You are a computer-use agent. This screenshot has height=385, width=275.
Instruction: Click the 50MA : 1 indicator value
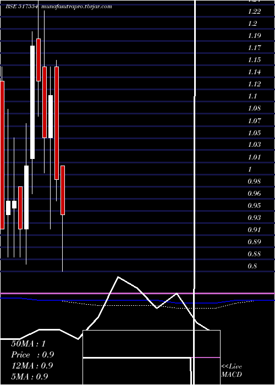pos(28,344)
